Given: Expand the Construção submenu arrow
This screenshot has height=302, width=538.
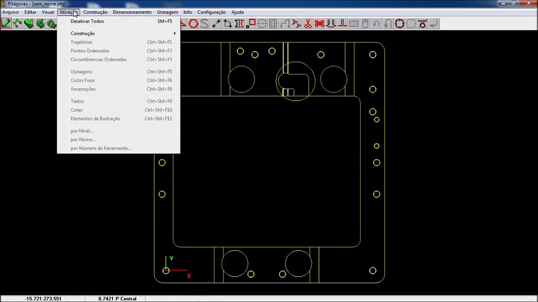Looking at the screenshot, I should tap(175, 34).
